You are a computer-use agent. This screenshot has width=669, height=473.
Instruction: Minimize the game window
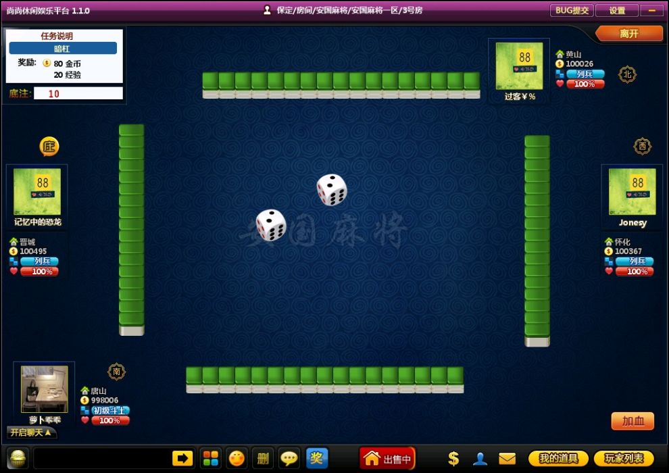pyautogui.click(x=652, y=10)
